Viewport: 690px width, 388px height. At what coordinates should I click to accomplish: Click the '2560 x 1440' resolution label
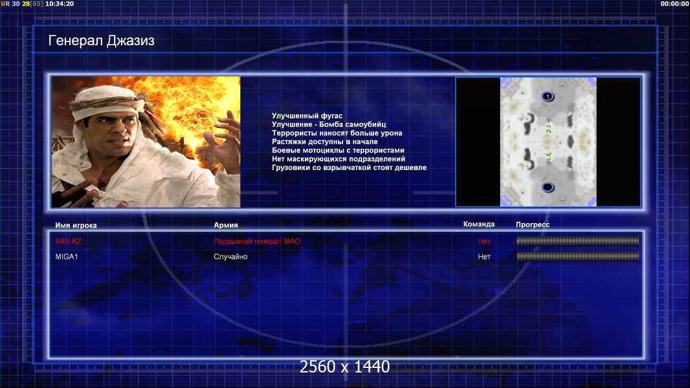[x=344, y=367]
